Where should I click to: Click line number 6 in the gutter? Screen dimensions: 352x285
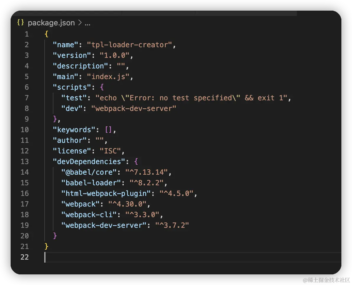tap(27, 87)
